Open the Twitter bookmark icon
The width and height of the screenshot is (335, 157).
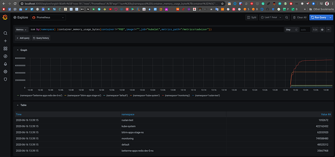26,9
